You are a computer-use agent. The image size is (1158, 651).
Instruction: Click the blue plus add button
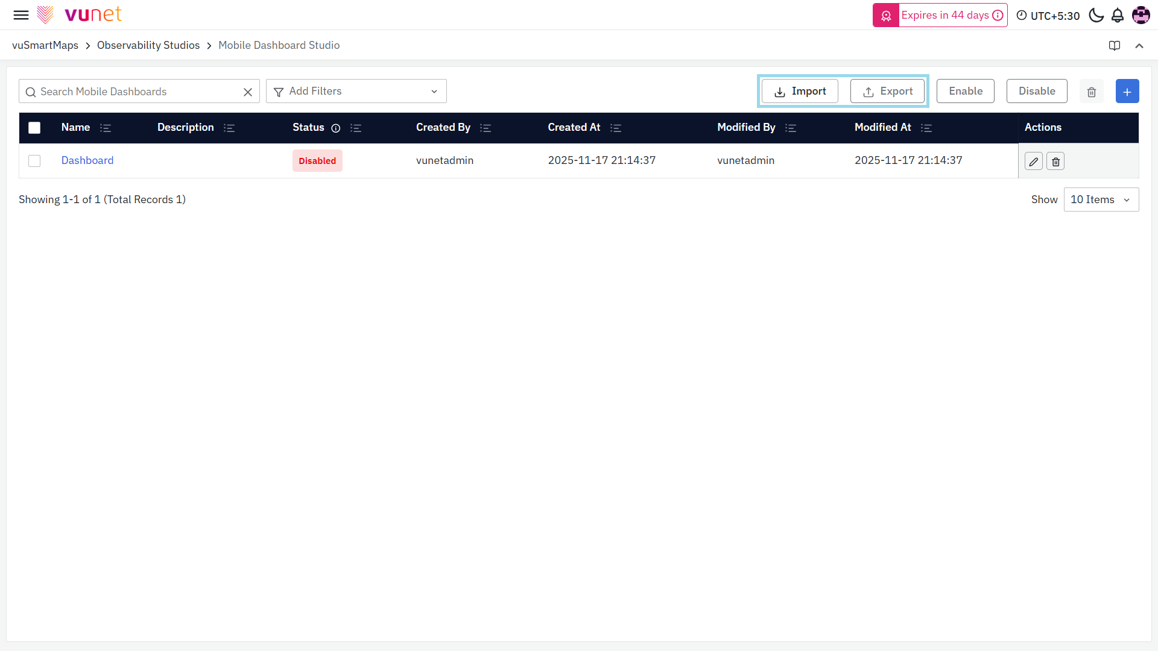1127,92
